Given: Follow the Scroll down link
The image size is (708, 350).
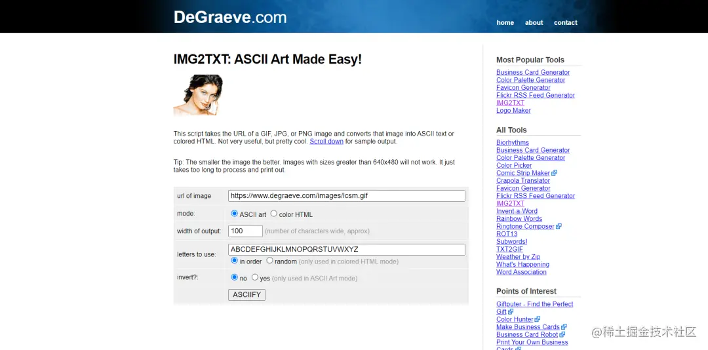Looking at the screenshot, I should pyautogui.click(x=326, y=142).
